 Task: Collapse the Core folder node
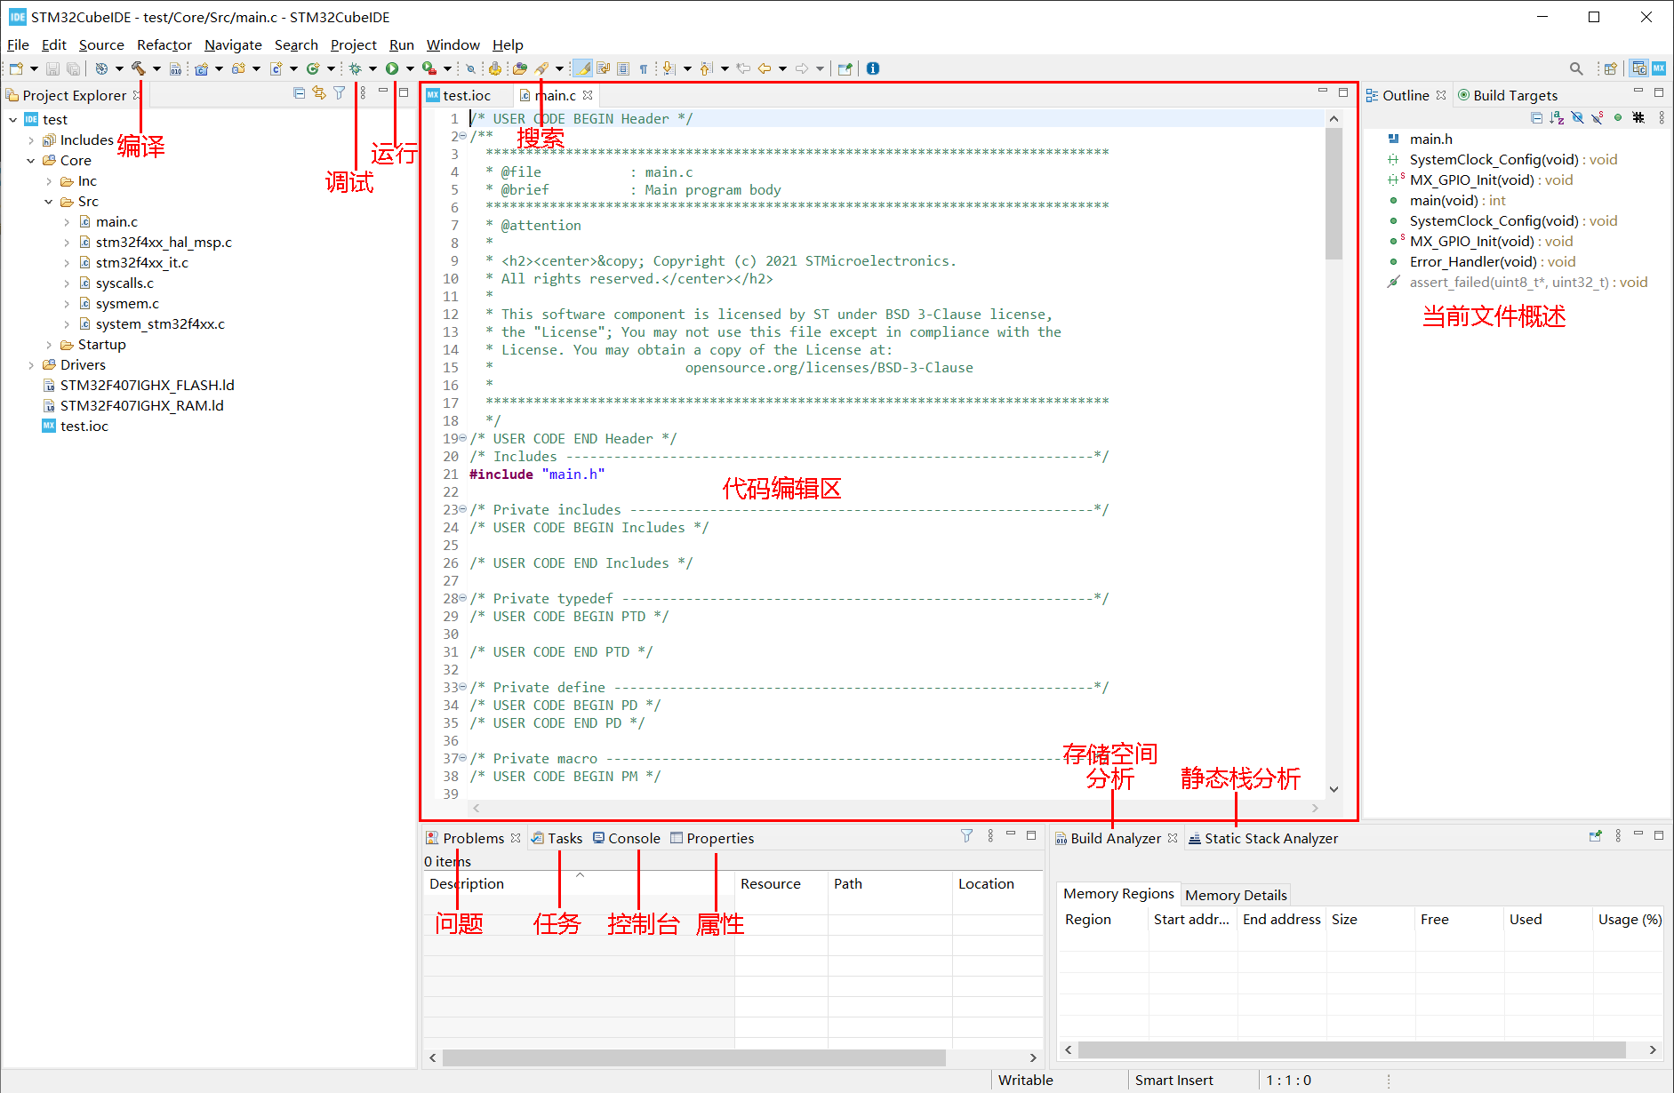pyautogui.click(x=31, y=160)
